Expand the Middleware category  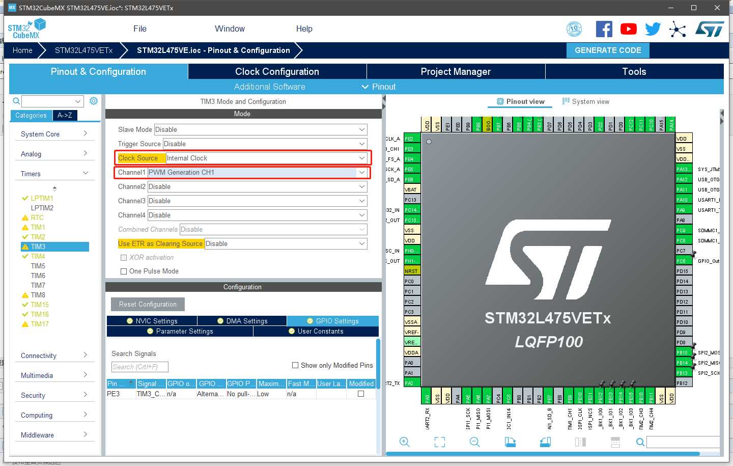pos(54,435)
